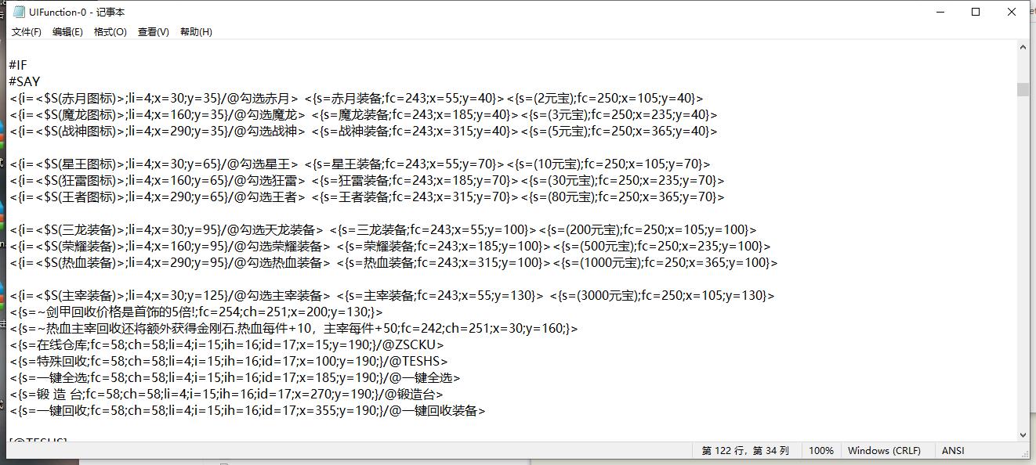
Task: Close the UIFunction-0 Notepad window
Action: [1012, 12]
